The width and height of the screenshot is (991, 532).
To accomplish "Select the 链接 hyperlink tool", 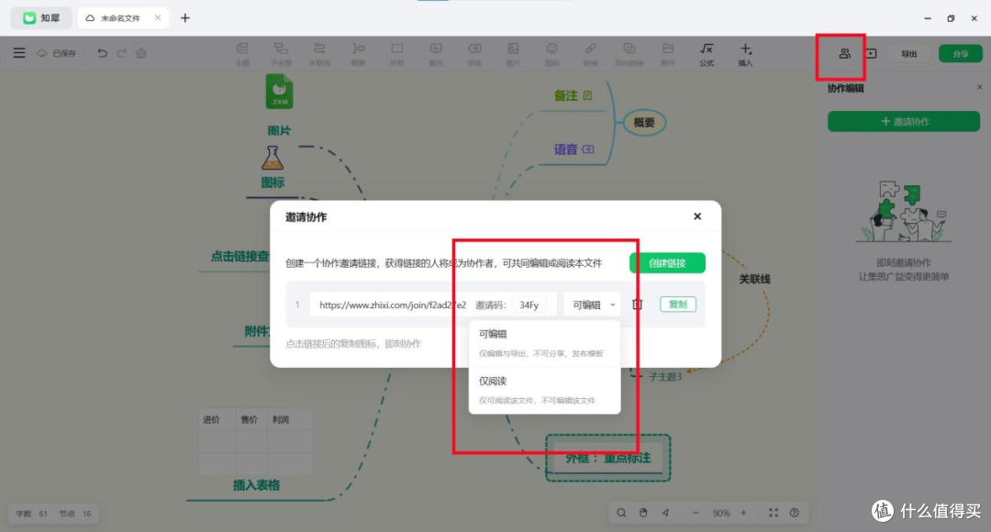I will point(590,54).
